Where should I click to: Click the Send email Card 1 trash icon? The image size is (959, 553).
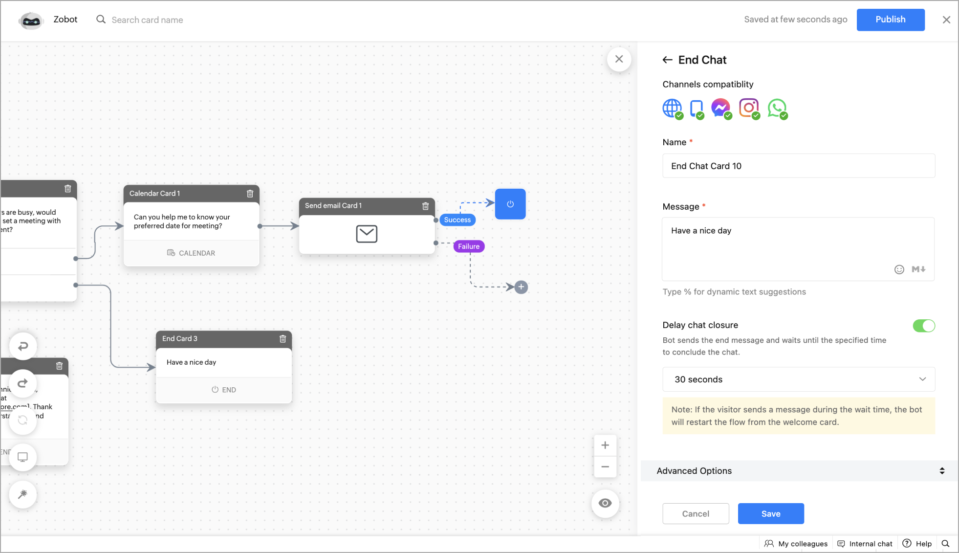(425, 206)
